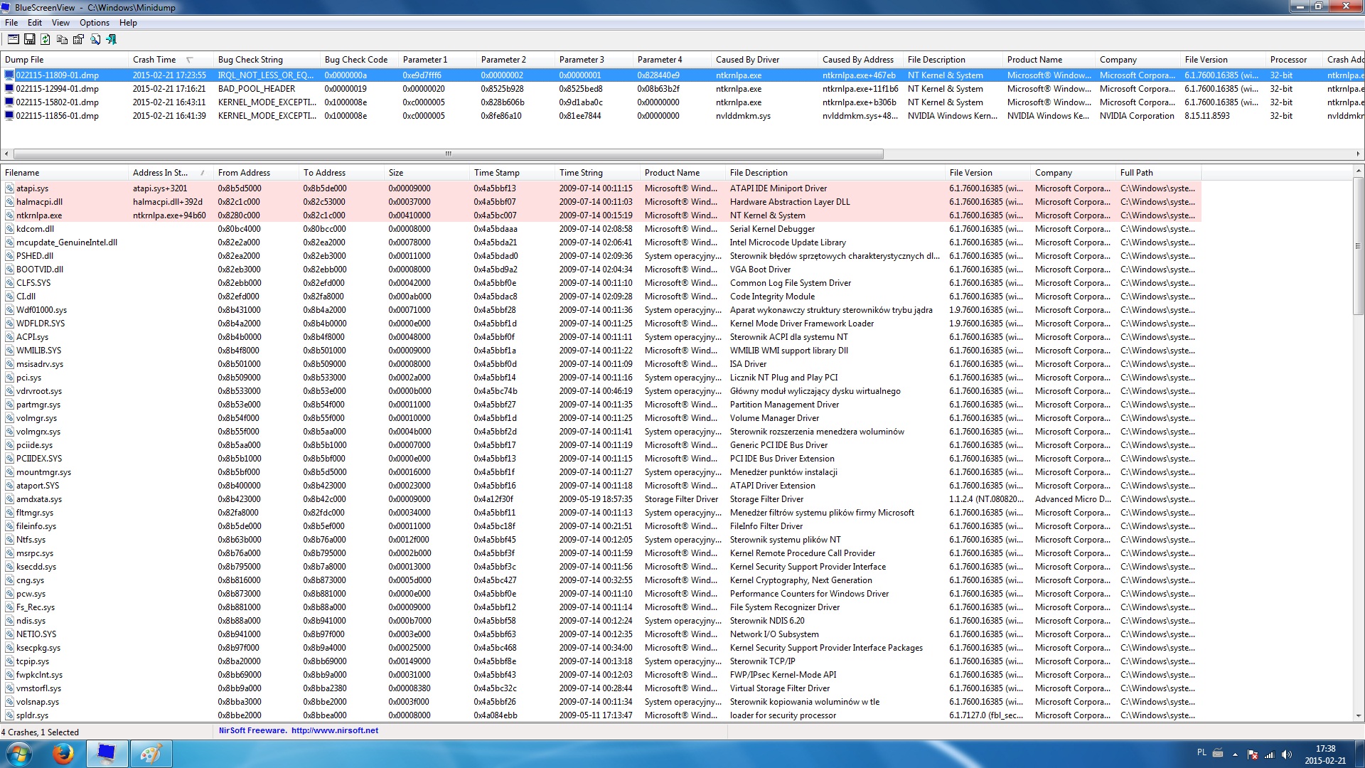This screenshot has width=1365, height=768.
Task: Select the amdxata.sys driver row
Action: pos(601,499)
